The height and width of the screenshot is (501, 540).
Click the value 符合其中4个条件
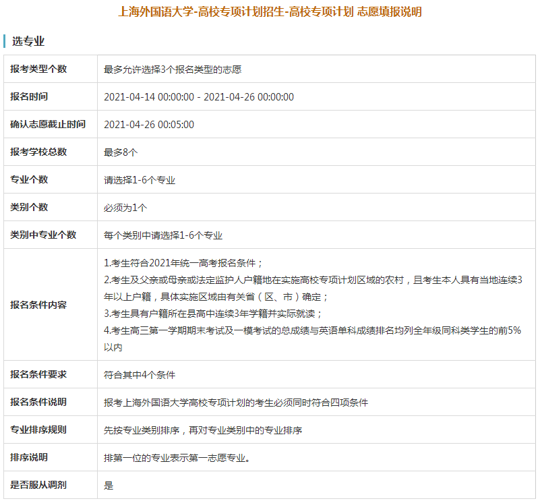point(140,375)
